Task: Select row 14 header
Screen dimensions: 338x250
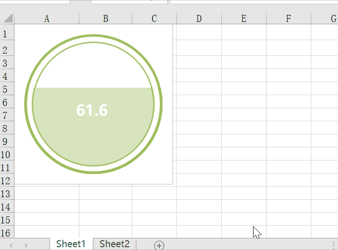Action: (7, 206)
